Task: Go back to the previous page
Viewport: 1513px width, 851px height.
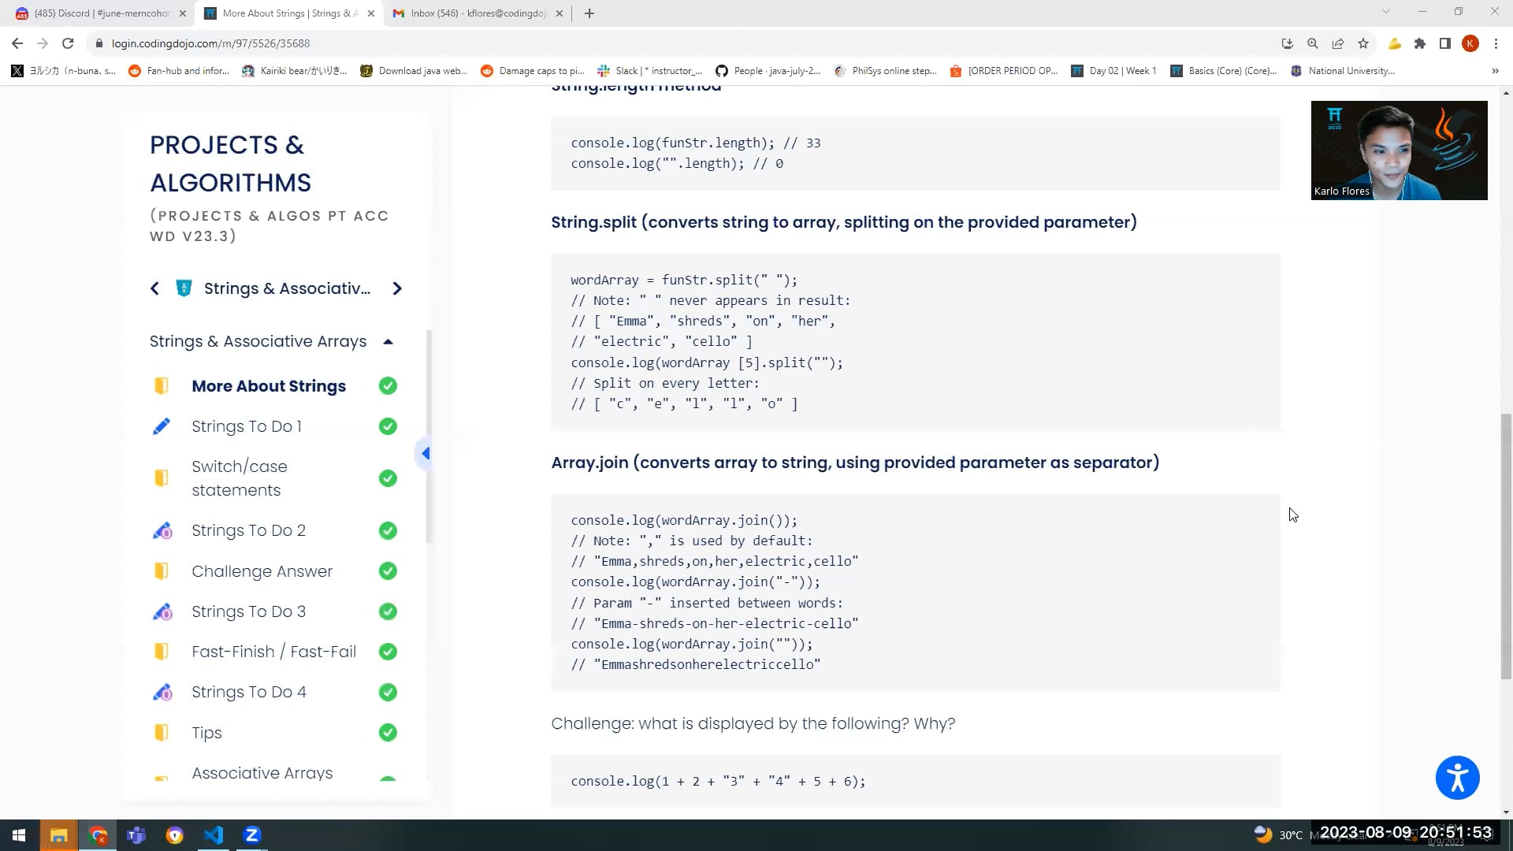Action: coord(17,43)
